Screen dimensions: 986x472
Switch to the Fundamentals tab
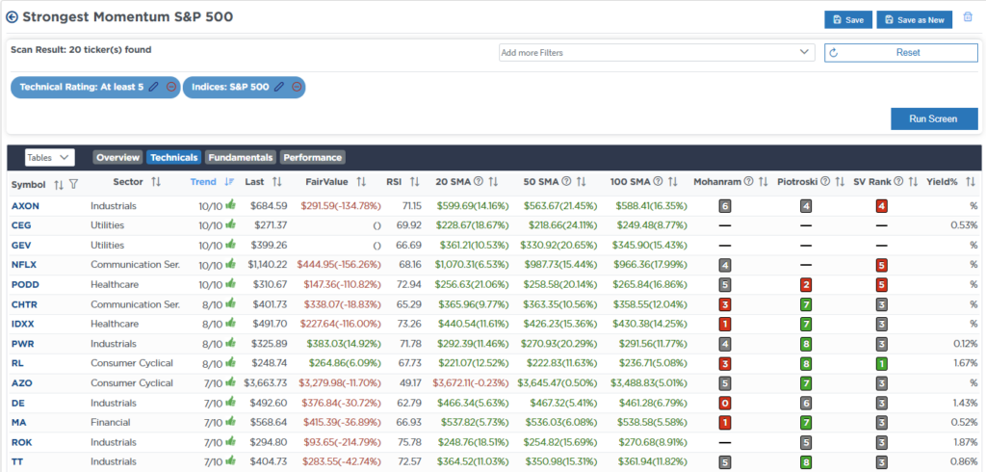click(240, 157)
